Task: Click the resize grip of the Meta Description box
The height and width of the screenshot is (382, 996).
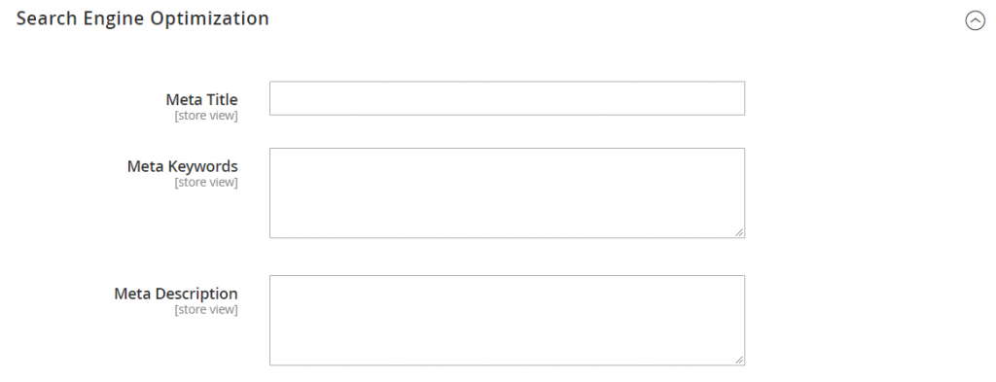Action: tap(739, 360)
